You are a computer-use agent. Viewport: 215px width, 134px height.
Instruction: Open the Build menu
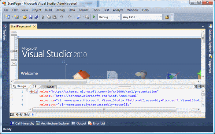pos(48,10)
